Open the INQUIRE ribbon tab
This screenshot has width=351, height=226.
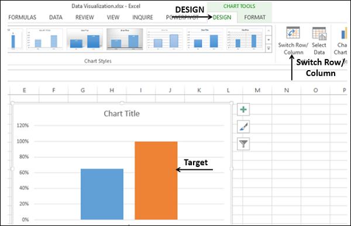pyautogui.click(x=143, y=18)
